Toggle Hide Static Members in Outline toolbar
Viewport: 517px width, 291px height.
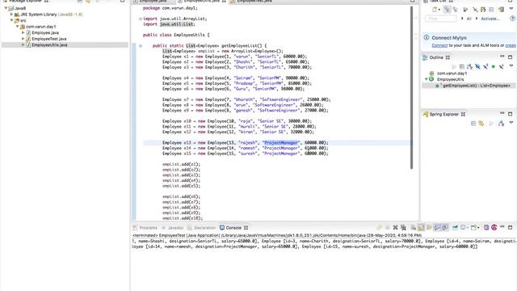(485, 66)
